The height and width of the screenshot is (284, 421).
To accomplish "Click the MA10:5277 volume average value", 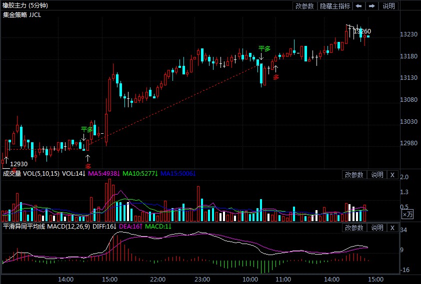I will pyautogui.click(x=140, y=174).
